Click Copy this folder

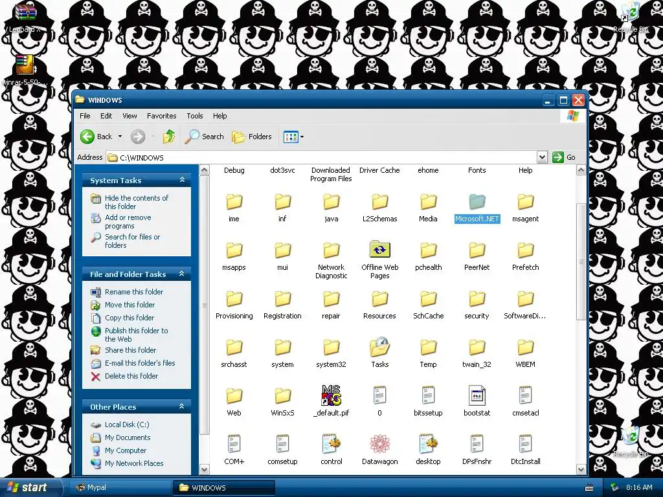coord(129,318)
